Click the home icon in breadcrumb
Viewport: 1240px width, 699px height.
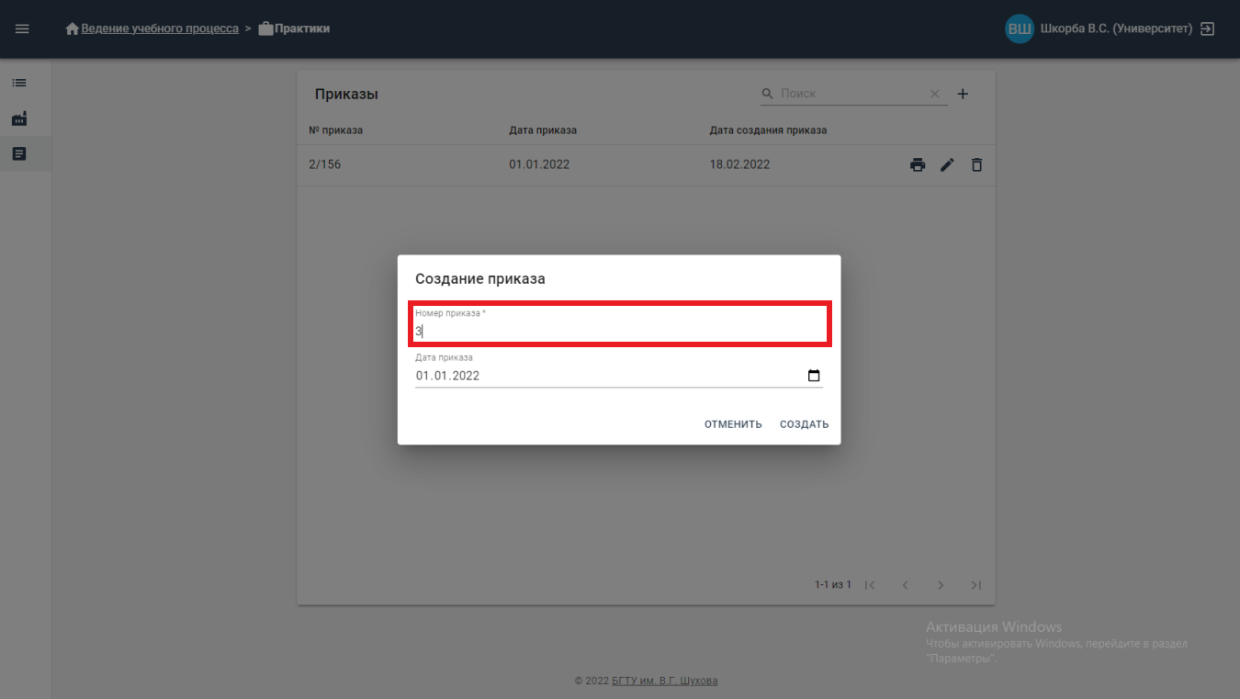click(x=73, y=28)
